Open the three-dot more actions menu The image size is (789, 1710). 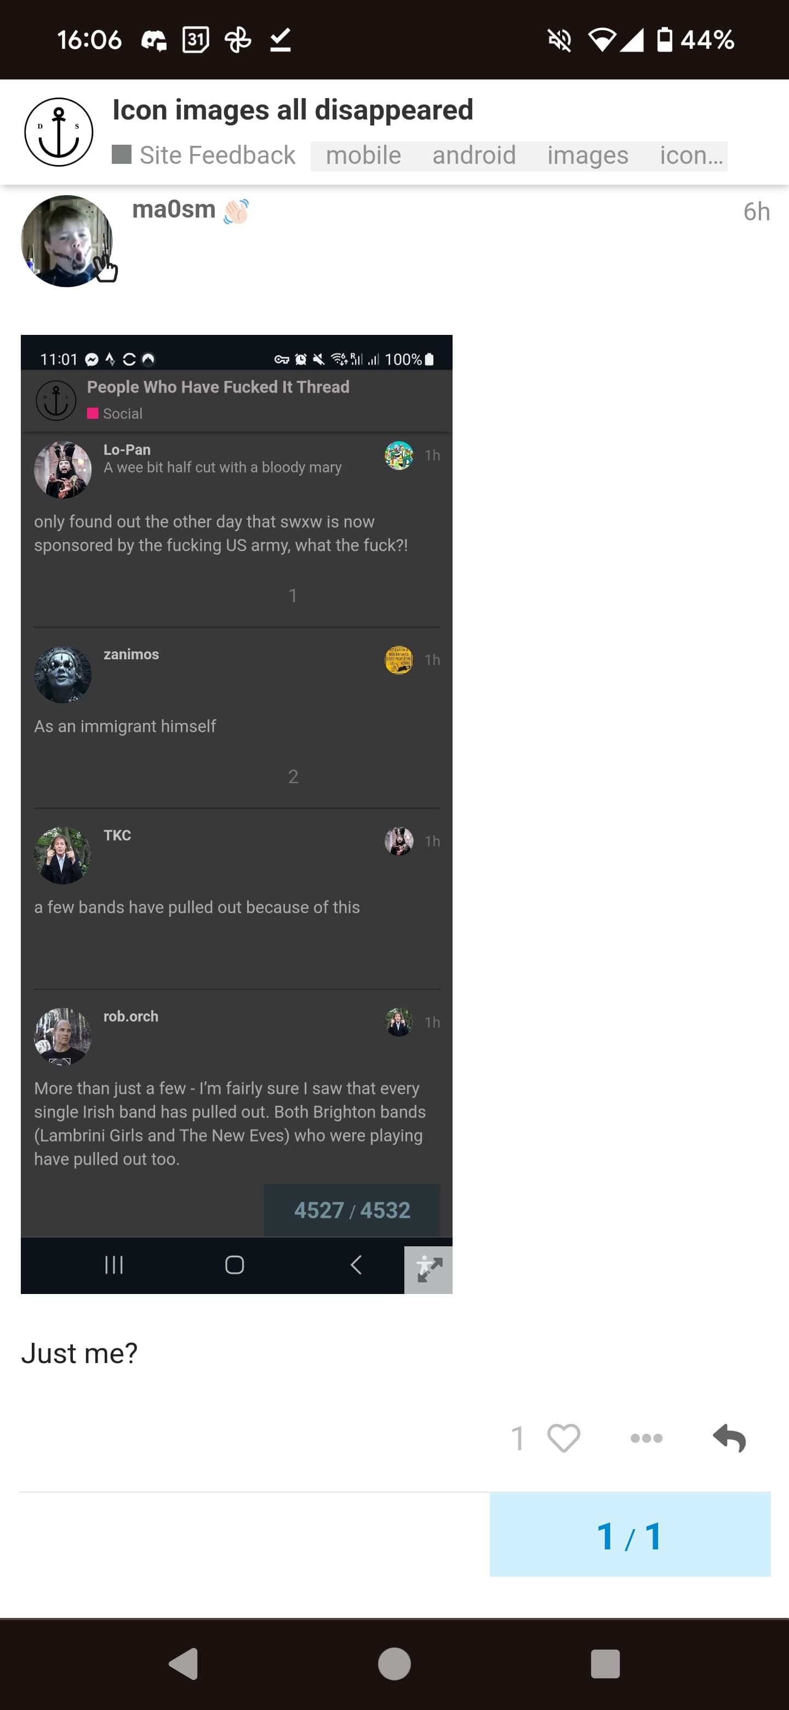coord(647,1439)
